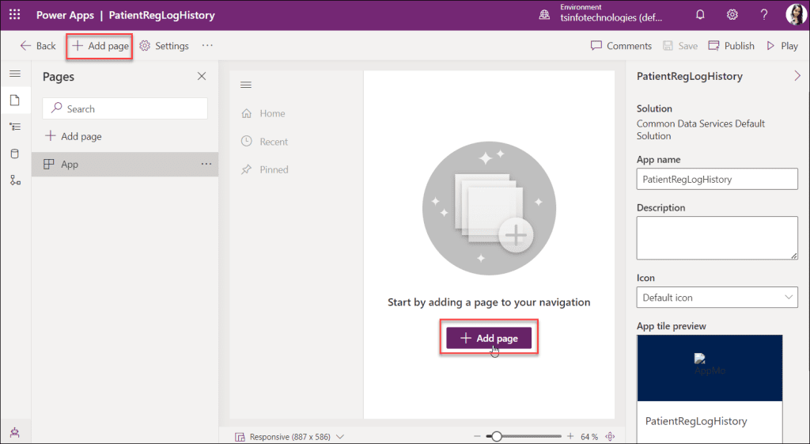The height and width of the screenshot is (444, 810).
Task: Click the zoom in plus button
Action: [x=570, y=437]
